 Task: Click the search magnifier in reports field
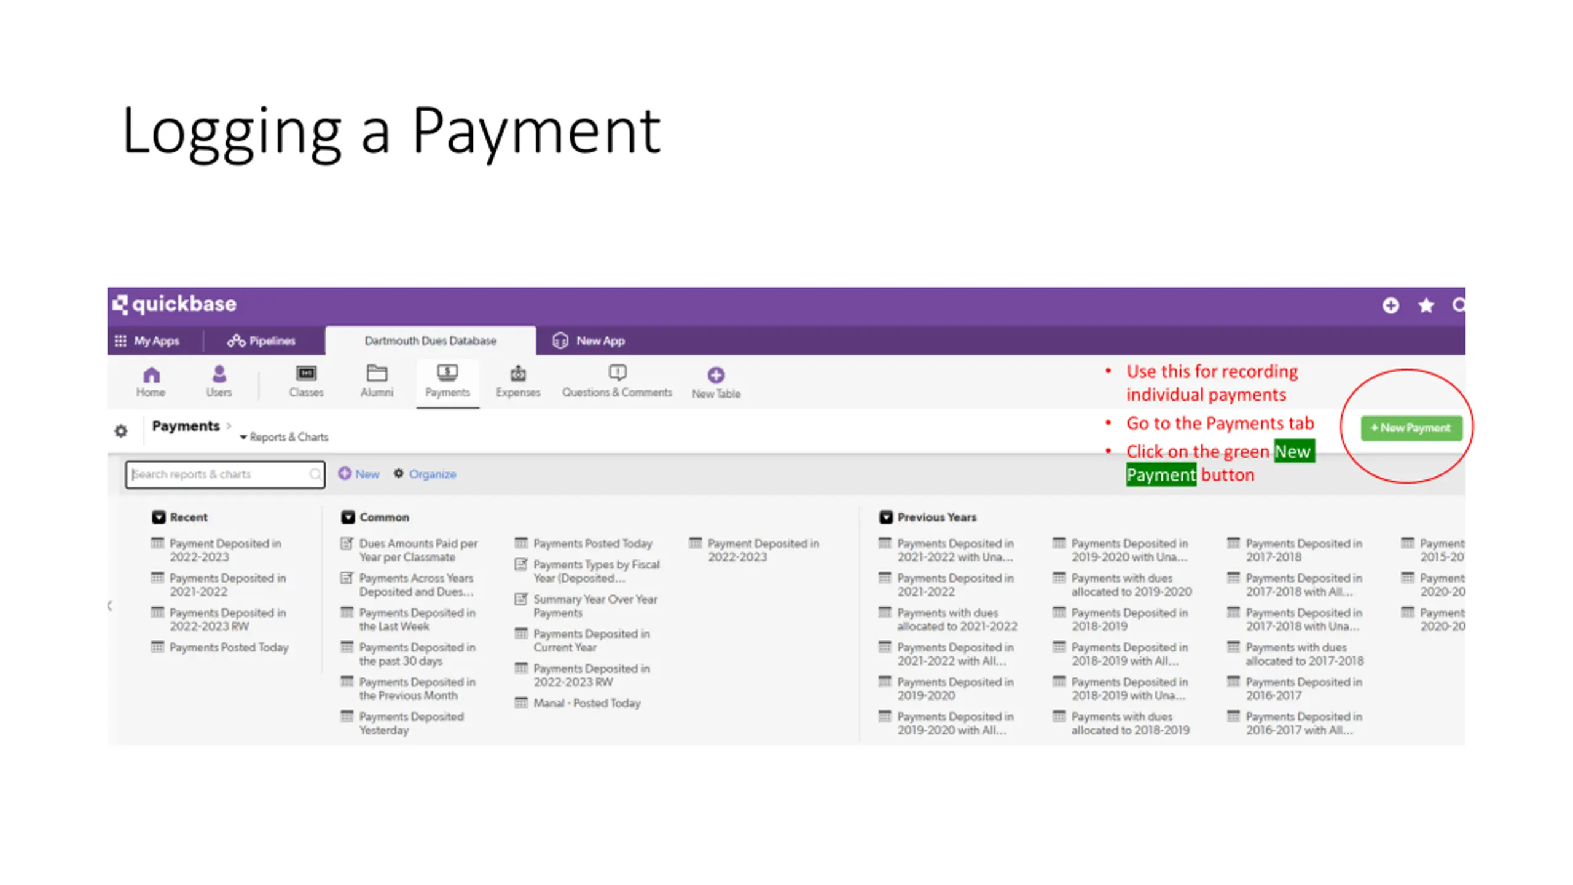pyautogui.click(x=315, y=474)
